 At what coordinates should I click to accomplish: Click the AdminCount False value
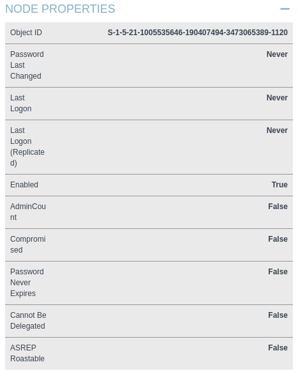click(x=278, y=207)
